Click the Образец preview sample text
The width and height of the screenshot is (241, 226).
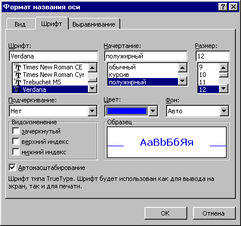point(167,142)
